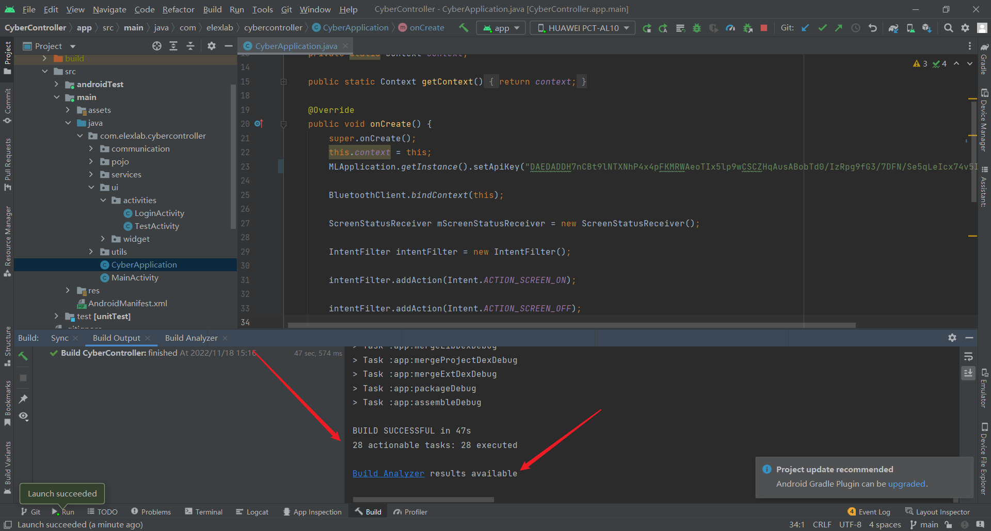This screenshot has height=531, width=991.
Task: Select opened file locate target icon in Project panel
Action: coord(157,46)
